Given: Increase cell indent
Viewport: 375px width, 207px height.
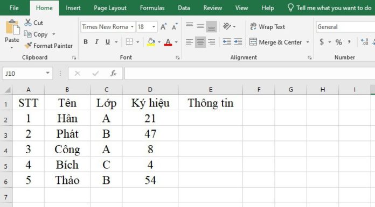Looking at the screenshot, I should pos(238,42).
